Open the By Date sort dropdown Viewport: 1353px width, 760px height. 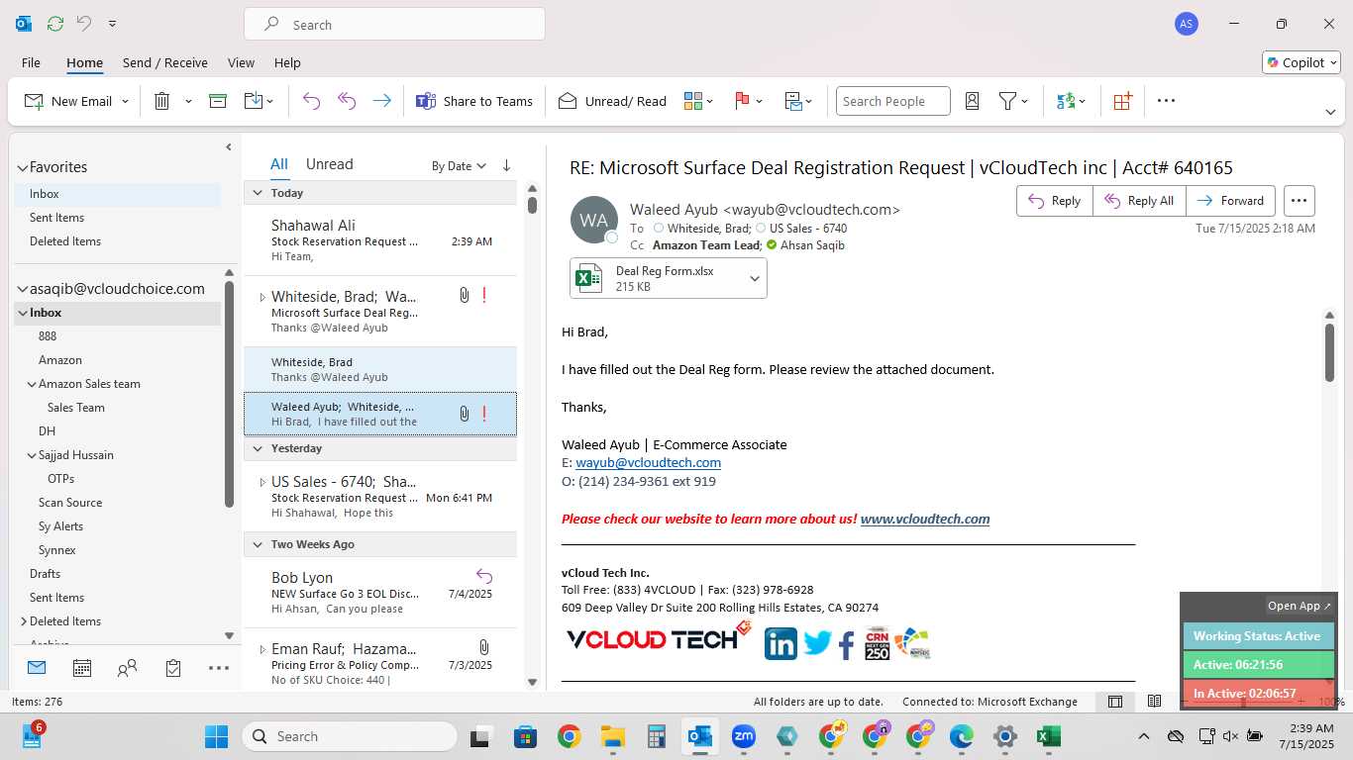pyautogui.click(x=459, y=165)
